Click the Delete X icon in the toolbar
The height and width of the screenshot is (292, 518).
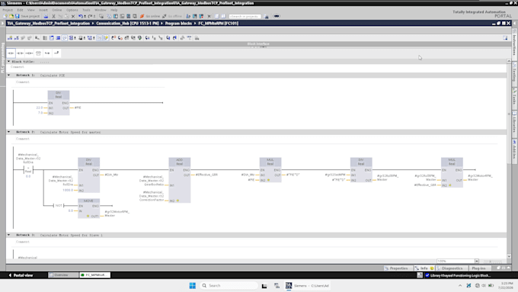(73, 16)
